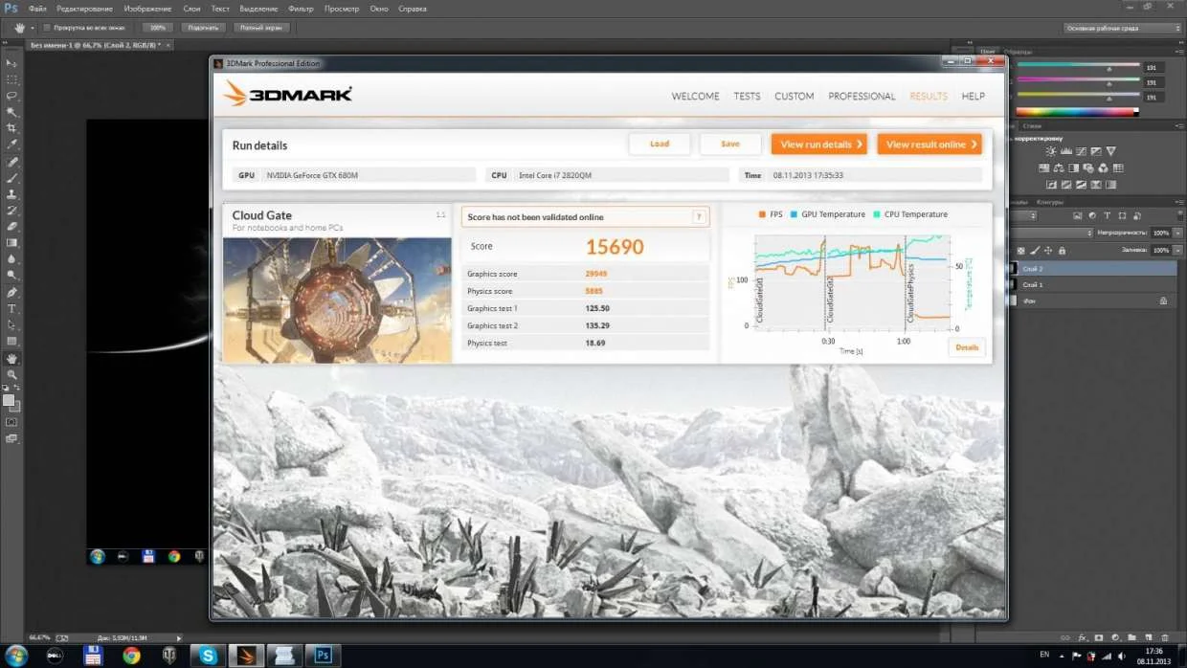Screen dimensions: 1187x668
Task: Click the Load button in Run details
Action: coord(660,144)
